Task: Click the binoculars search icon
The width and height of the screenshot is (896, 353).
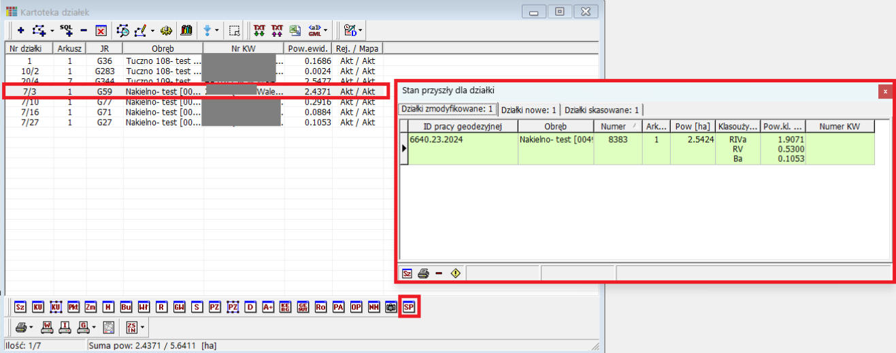Action: (x=186, y=31)
